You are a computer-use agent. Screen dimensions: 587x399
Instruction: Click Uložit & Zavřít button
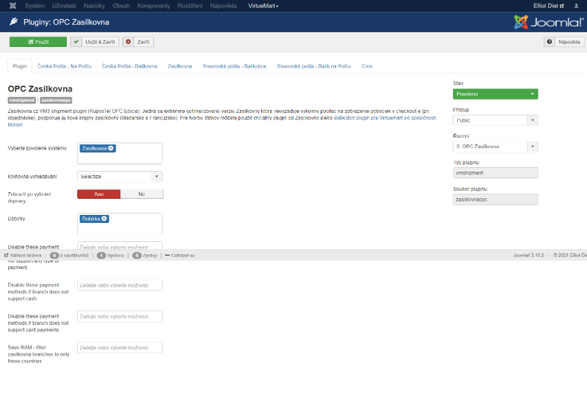point(95,42)
